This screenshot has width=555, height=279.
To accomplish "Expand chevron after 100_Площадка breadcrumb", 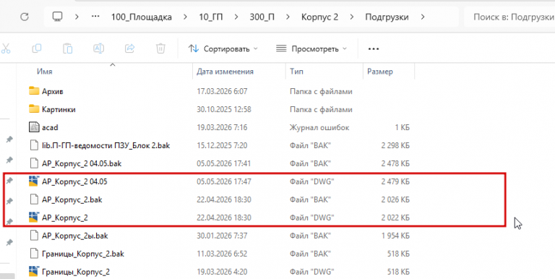I will (x=186, y=17).
